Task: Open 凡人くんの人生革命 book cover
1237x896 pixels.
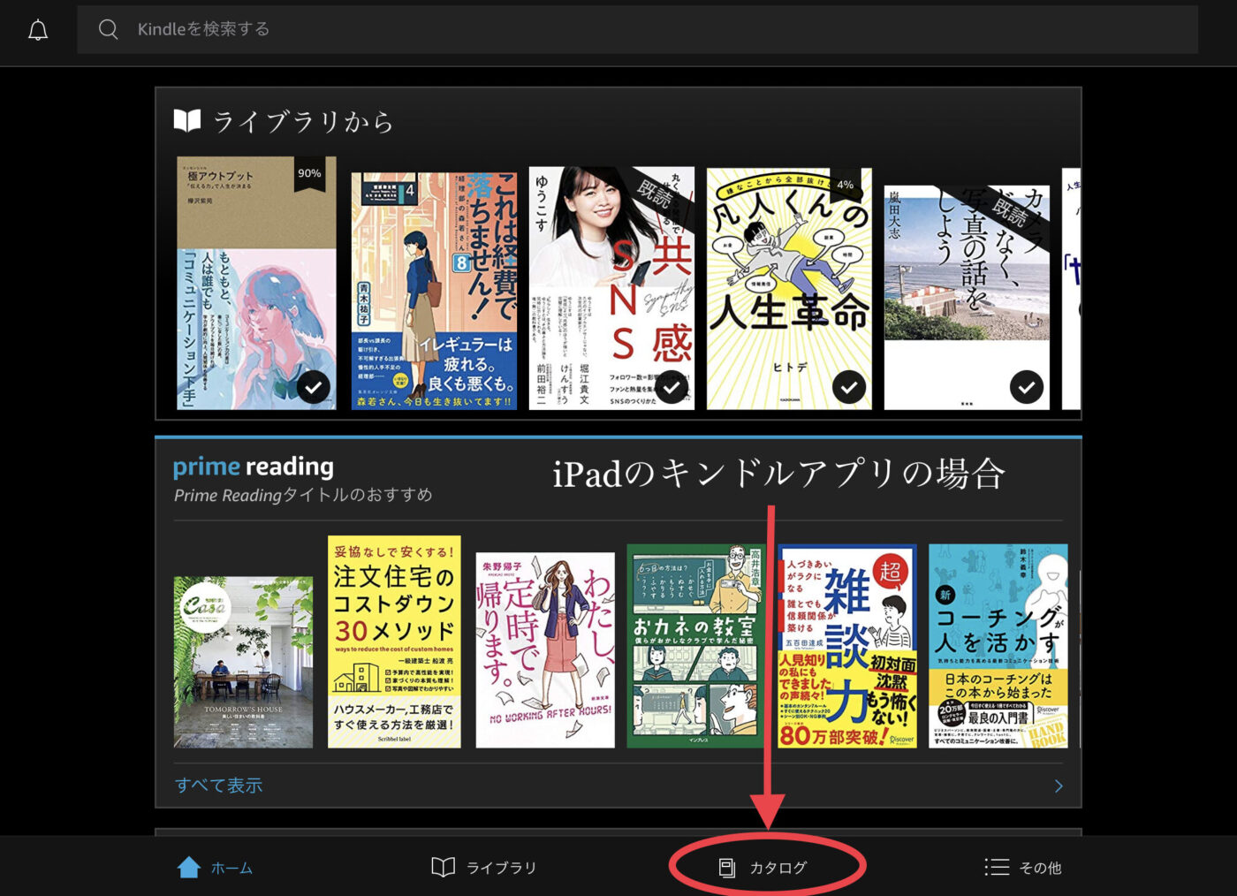Action: click(x=789, y=289)
